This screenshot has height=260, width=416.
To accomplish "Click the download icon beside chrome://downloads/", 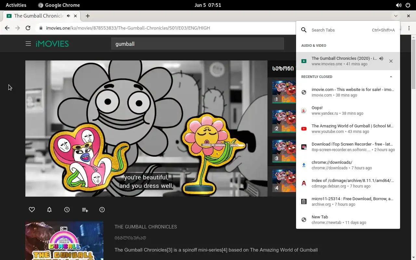I will click(x=304, y=165).
